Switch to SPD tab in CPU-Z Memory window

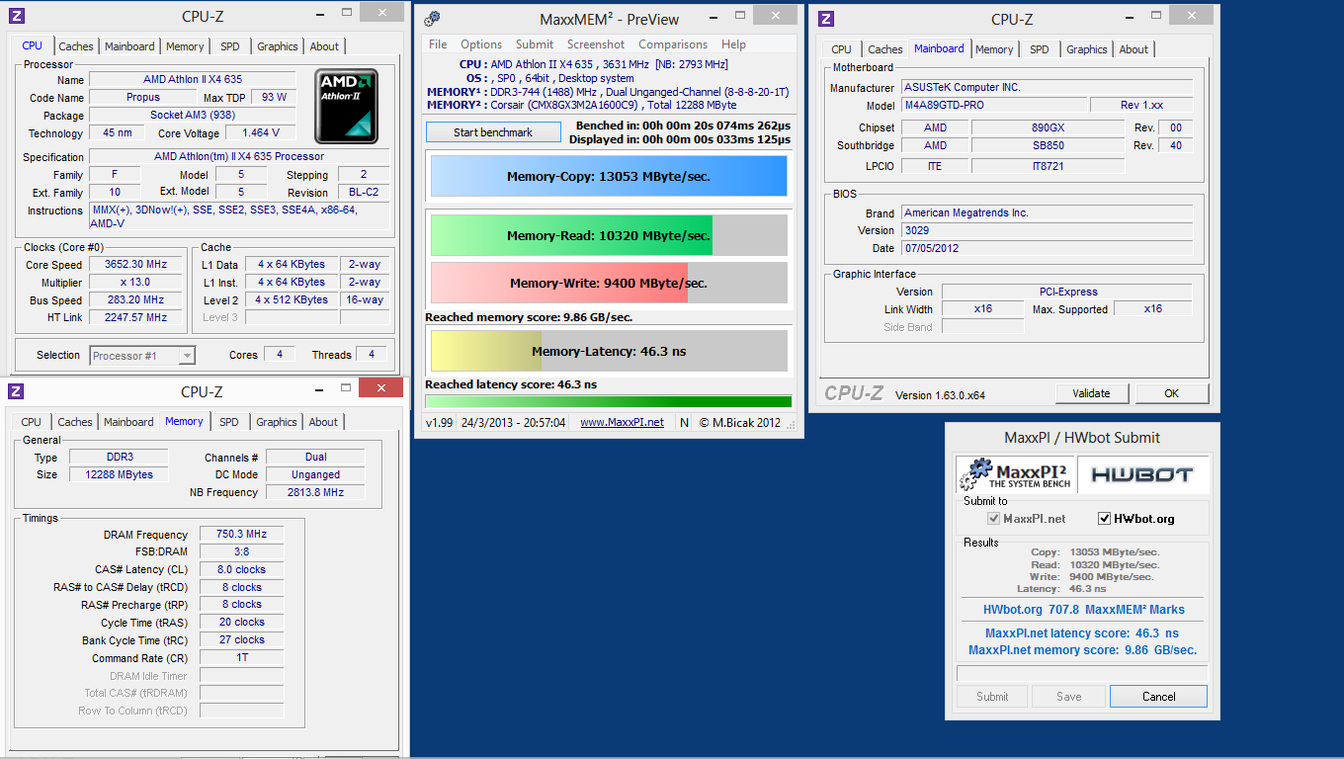pyautogui.click(x=228, y=422)
